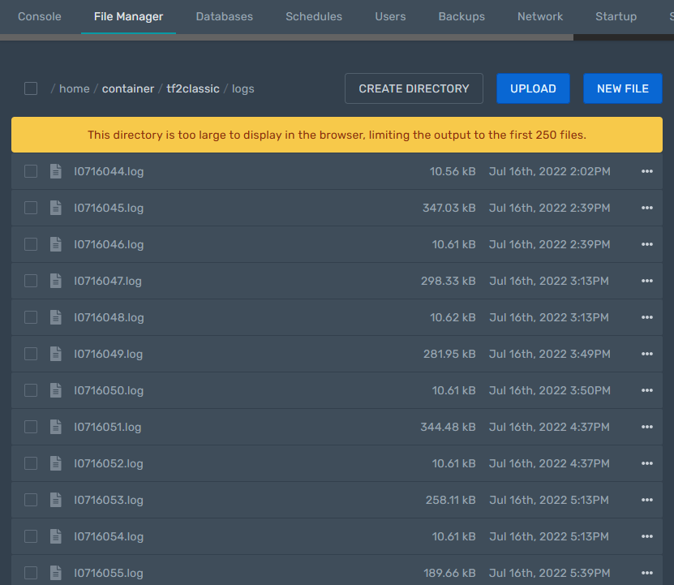Click the date Jul 16th, 2022 3:49PM
Screen dimensions: 674x585
549,354
